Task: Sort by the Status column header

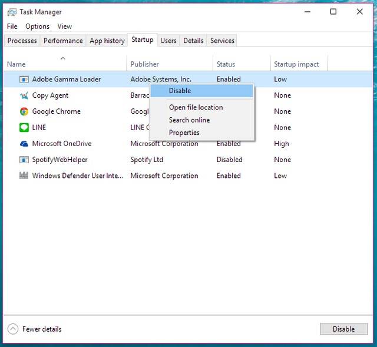Action: [x=242, y=64]
